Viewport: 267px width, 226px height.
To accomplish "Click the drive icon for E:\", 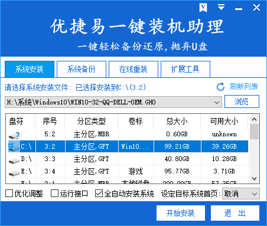I will [14, 173].
